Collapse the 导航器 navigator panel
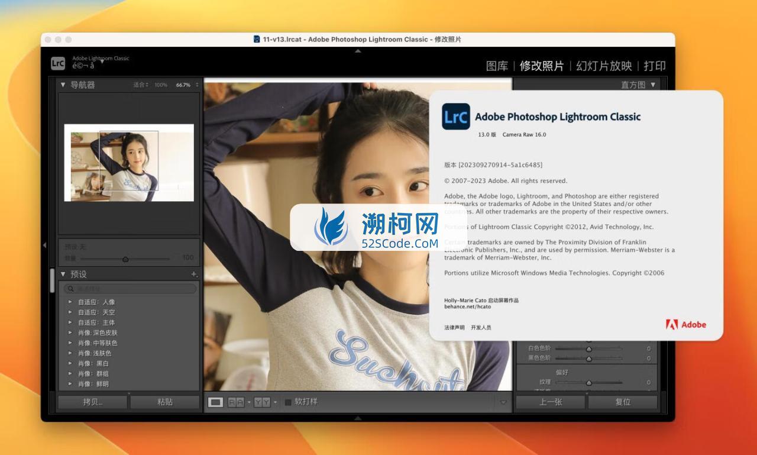This screenshot has width=757, height=455. coord(63,85)
